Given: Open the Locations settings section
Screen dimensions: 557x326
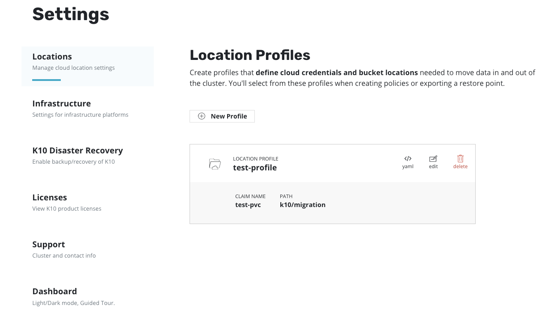Looking at the screenshot, I should pos(52,56).
